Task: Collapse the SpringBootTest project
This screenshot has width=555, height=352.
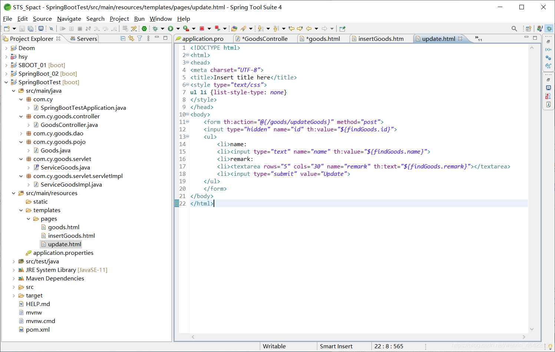Action: coord(6,82)
